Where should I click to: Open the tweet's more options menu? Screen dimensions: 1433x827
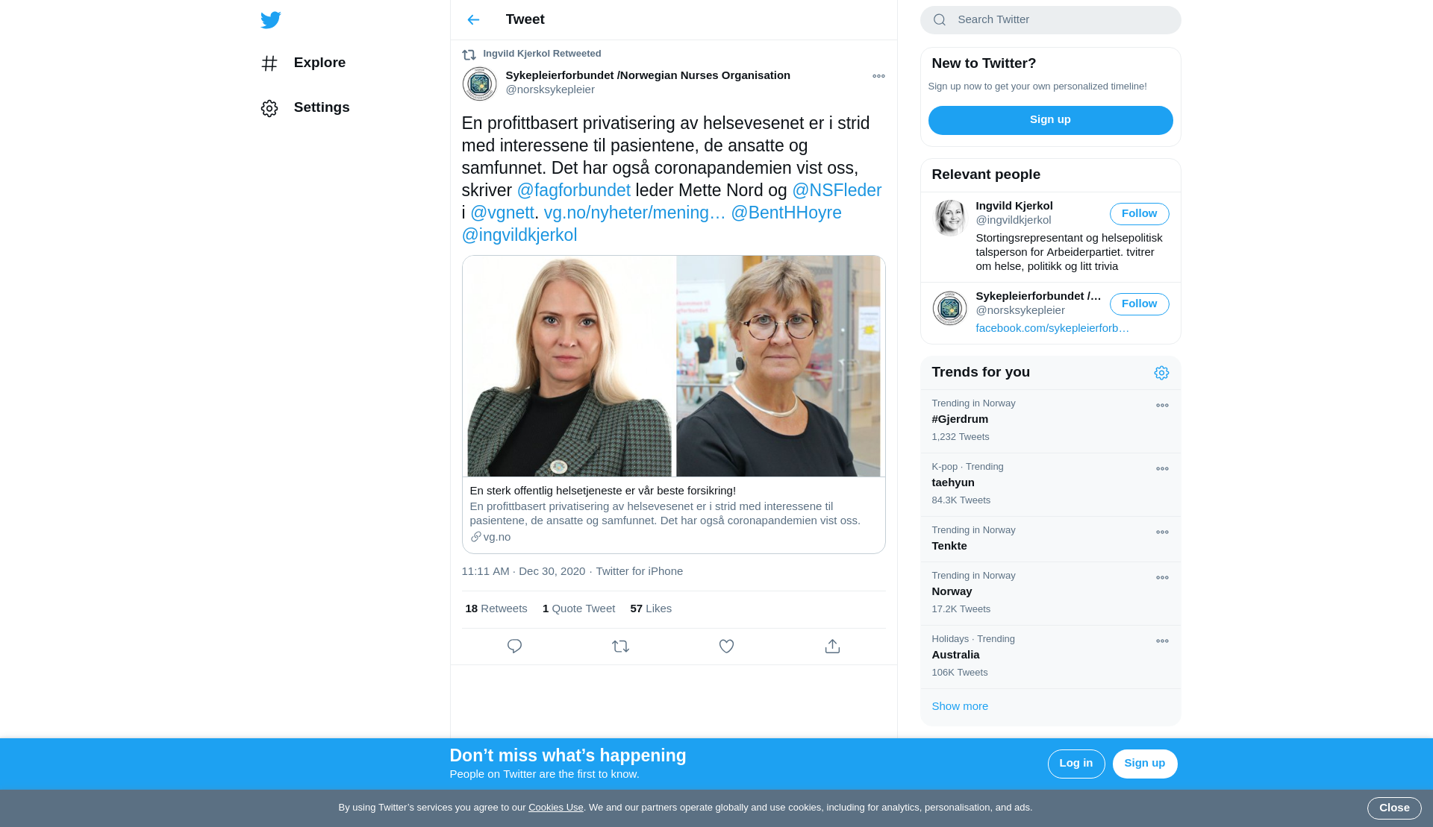click(x=878, y=76)
